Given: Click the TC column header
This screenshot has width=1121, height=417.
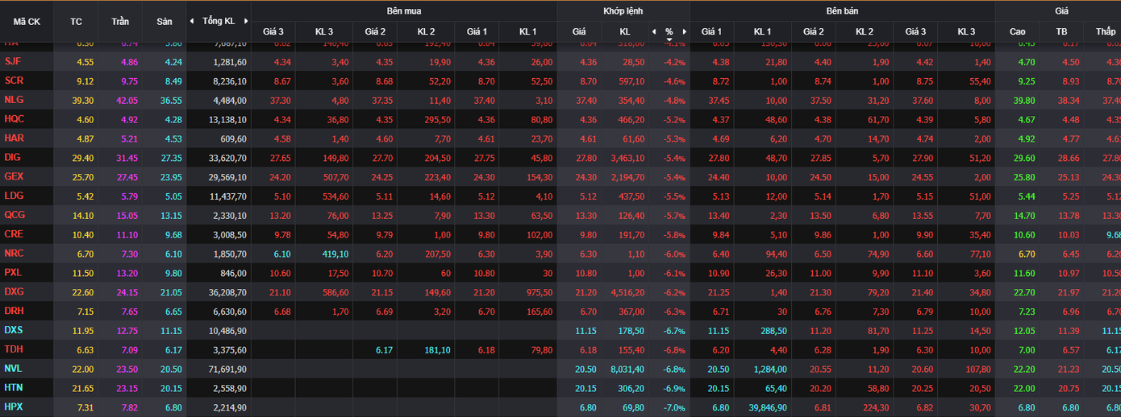Looking at the screenshot, I should 77,21.
